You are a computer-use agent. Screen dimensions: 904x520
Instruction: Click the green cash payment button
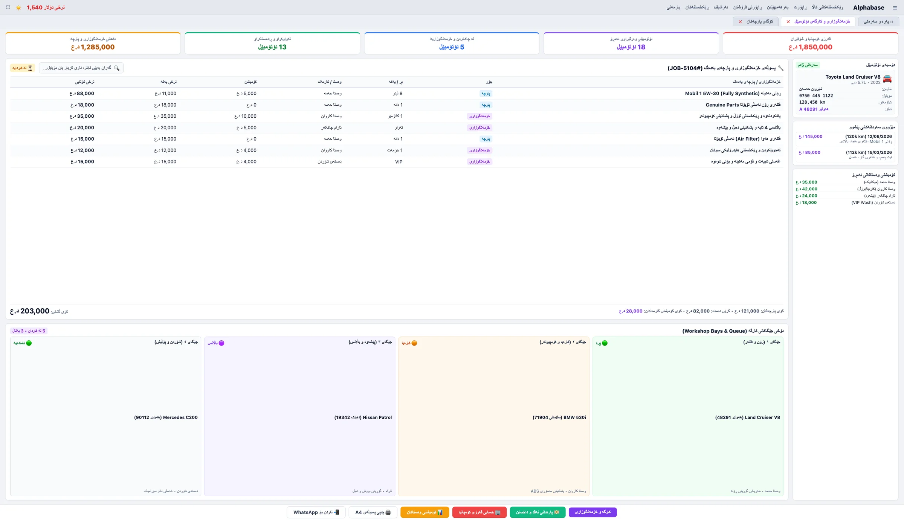point(538,512)
